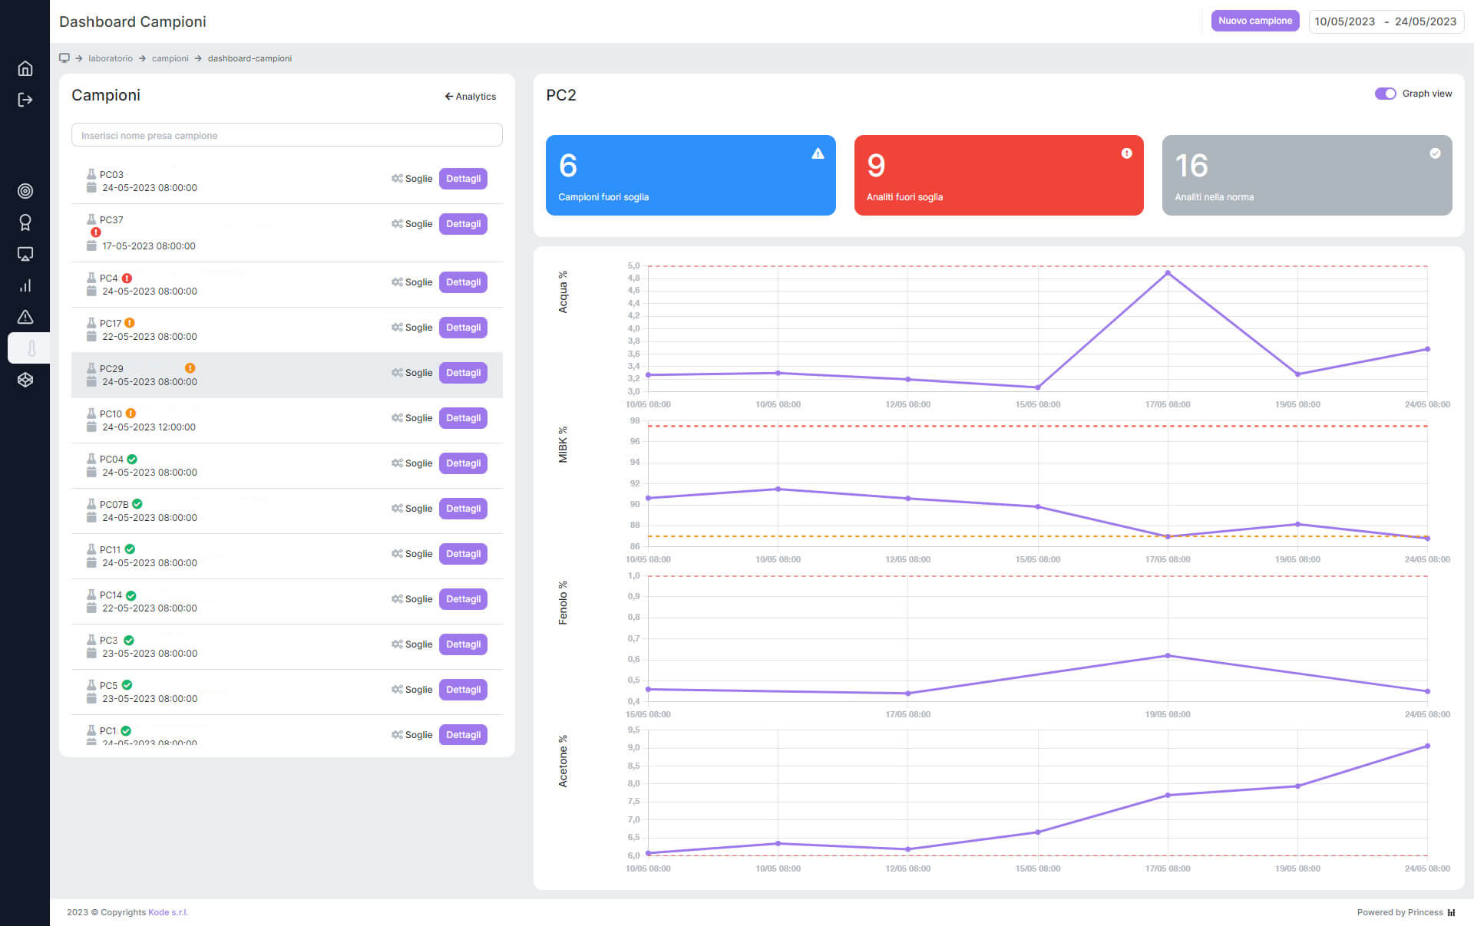Click the home icon in sidebar
Screen dimensions: 1474x926
pyautogui.click(x=25, y=68)
